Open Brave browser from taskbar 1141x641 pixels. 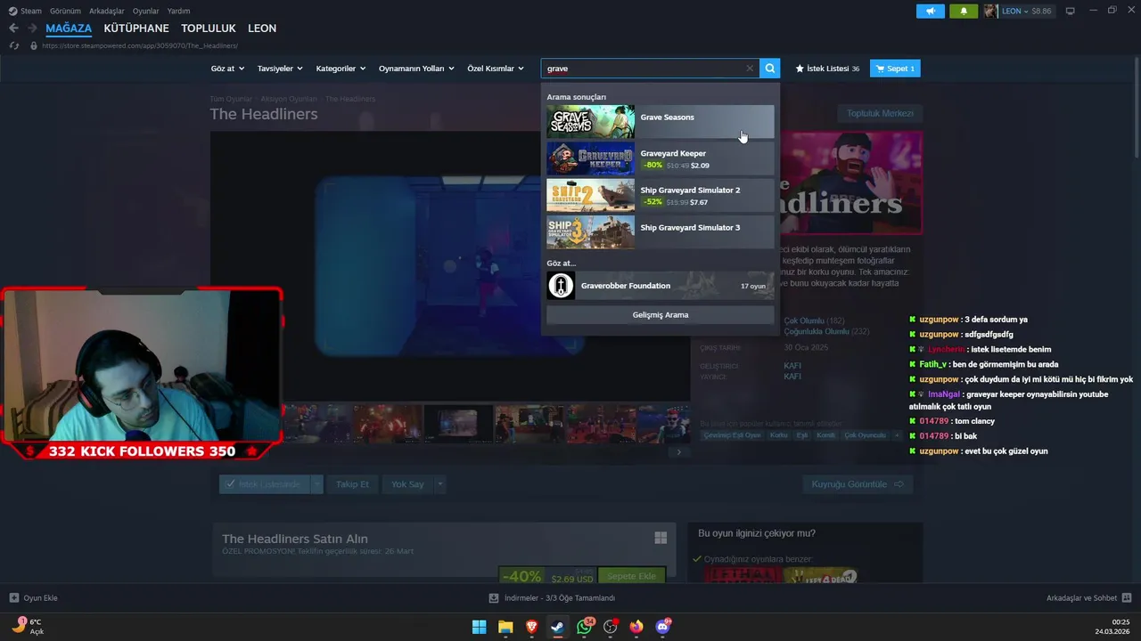click(x=532, y=627)
